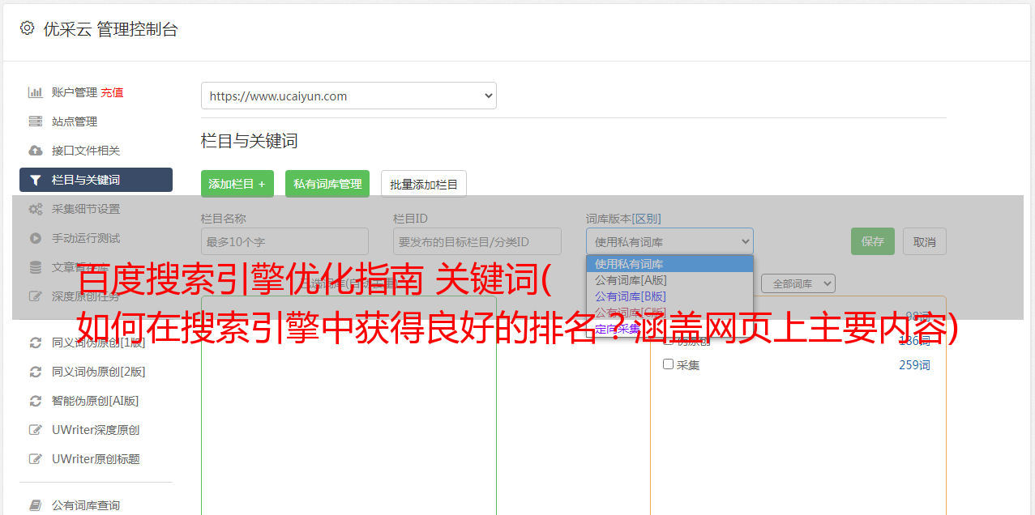
Task: Click the database icon for 文章暂存库
Action: 36,267
